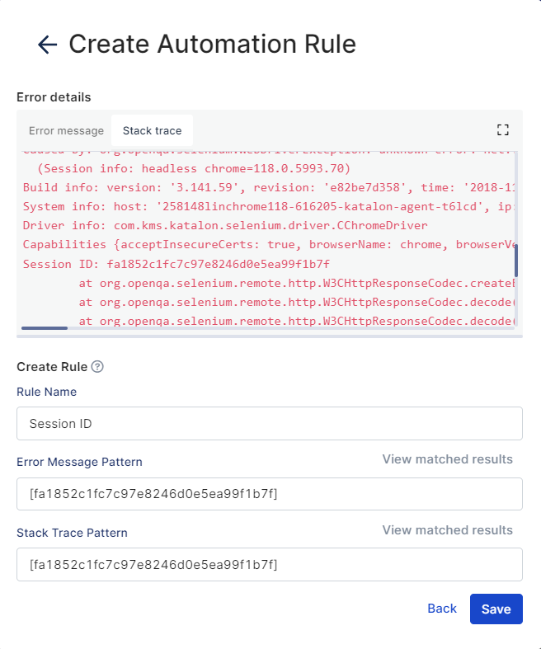This screenshot has height=649, width=541.
Task: Open the help icon next to Create Rule
Action: tap(97, 367)
